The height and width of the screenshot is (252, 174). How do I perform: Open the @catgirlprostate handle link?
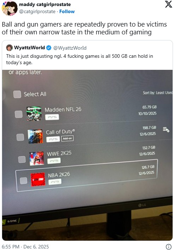pyautogui.click(x=37, y=12)
